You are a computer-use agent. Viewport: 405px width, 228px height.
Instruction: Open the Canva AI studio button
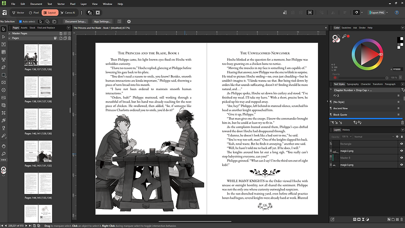click(x=68, y=12)
